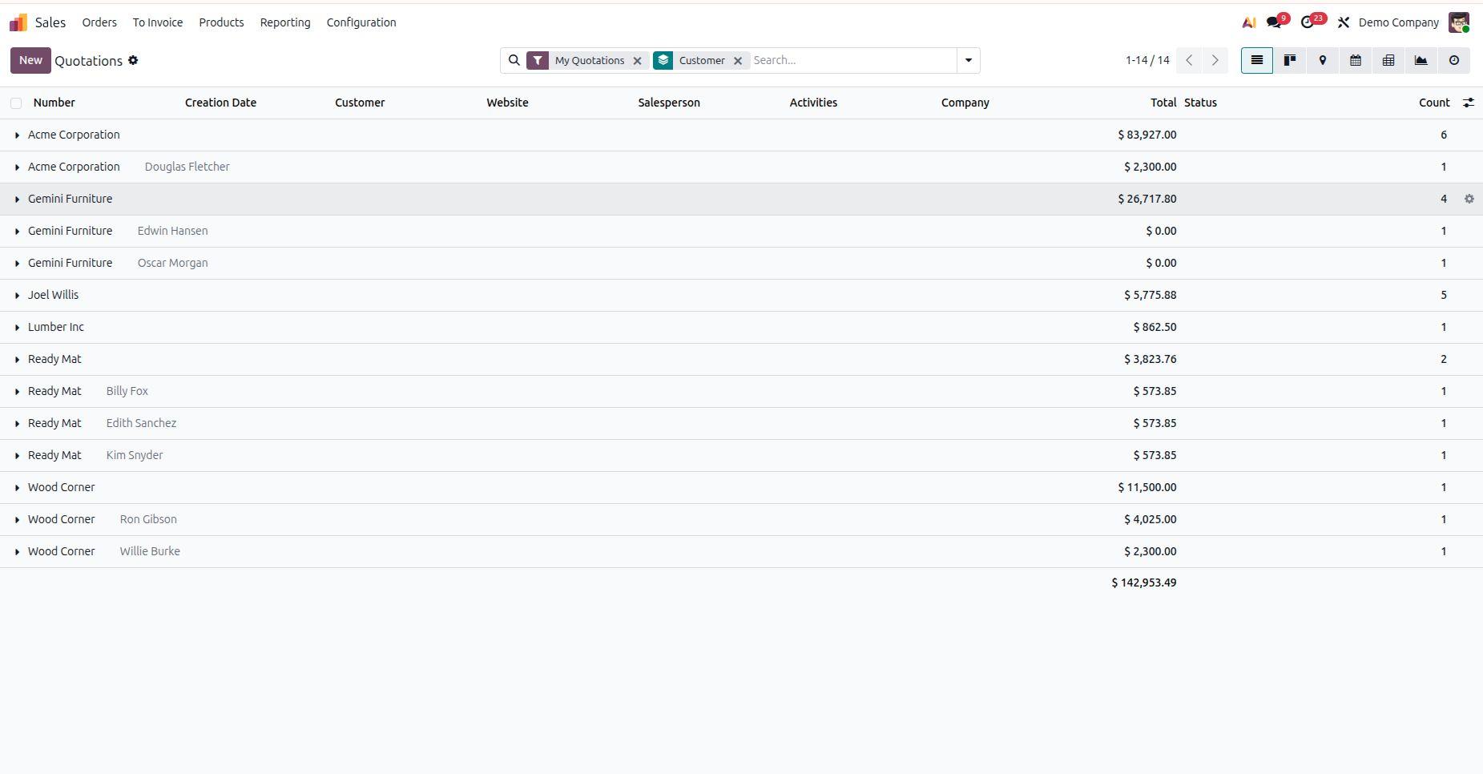Image resolution: width=1483 pixels, height=774 pixels.
Task: Switch to Map view
Action: pos(1323,60)
